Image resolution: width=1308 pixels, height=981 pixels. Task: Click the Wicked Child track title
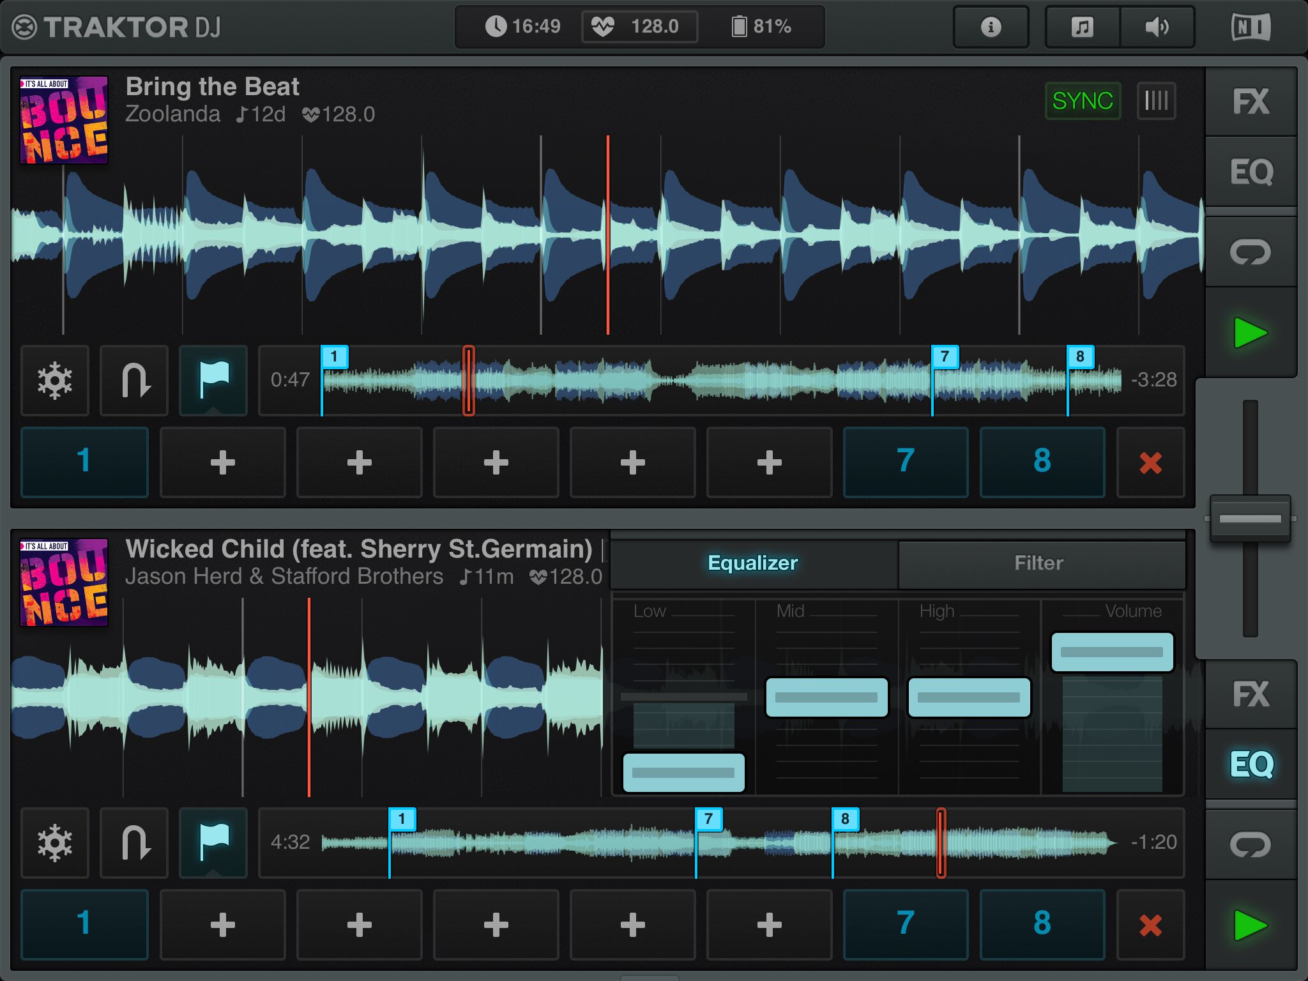pyautogui.click(x=359, y=549)
